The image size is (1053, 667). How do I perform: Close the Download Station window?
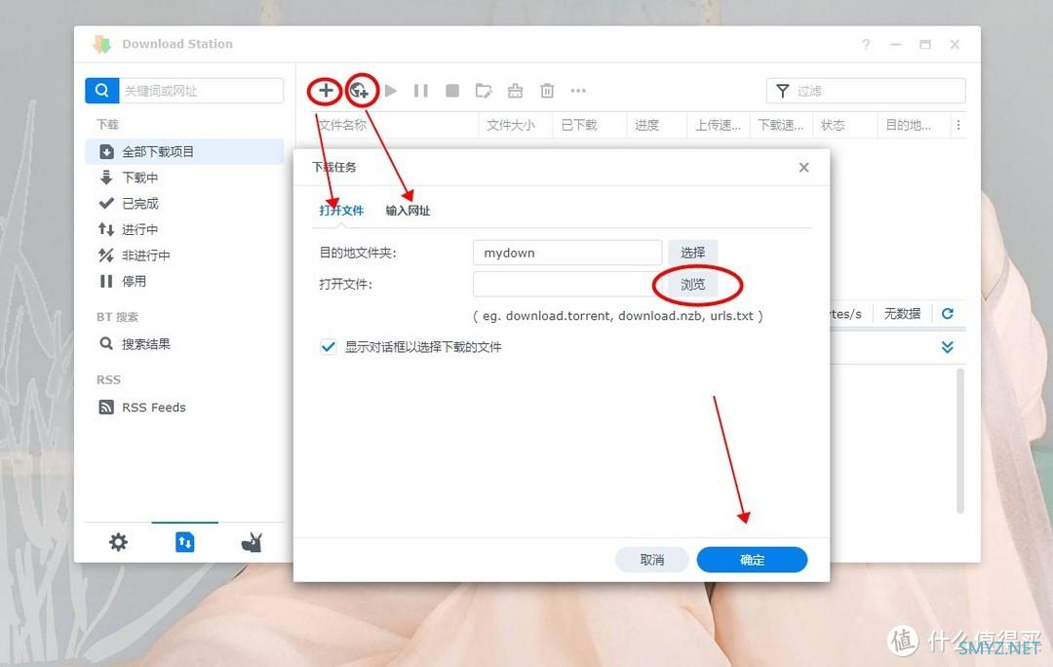(955, 44)
